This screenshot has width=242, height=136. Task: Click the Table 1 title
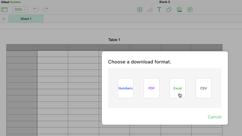tap(114, 40)
